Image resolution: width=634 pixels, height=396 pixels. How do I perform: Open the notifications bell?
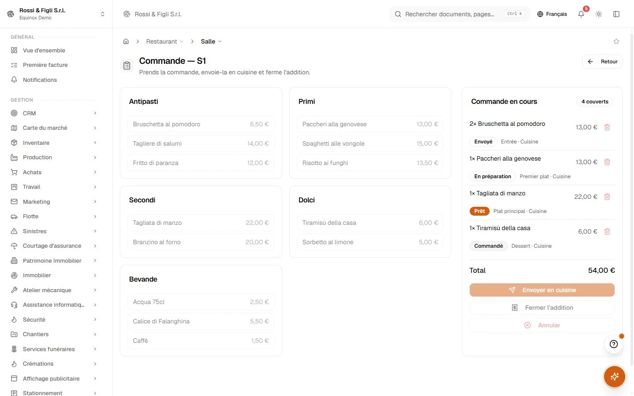click(x=581, y=14)
